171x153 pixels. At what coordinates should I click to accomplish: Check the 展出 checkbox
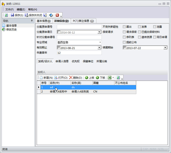coord(124,27)
